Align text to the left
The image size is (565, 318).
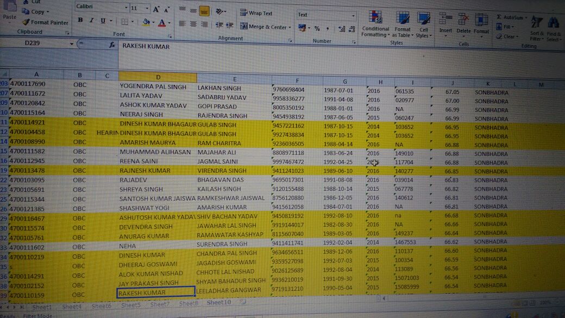pos(183,24)
